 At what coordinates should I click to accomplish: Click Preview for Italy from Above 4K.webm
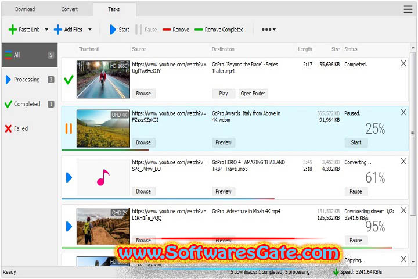[x=224, y=142]
